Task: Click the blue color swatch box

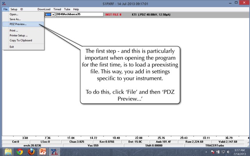Action: click(48, 14)
